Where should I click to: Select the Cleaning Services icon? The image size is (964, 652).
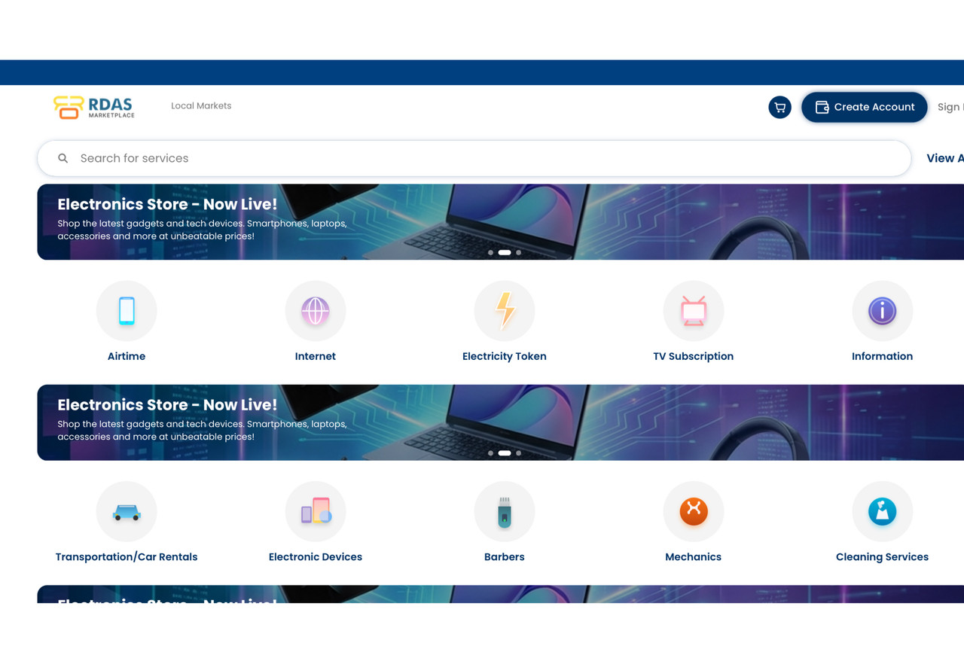coord(883,511)
